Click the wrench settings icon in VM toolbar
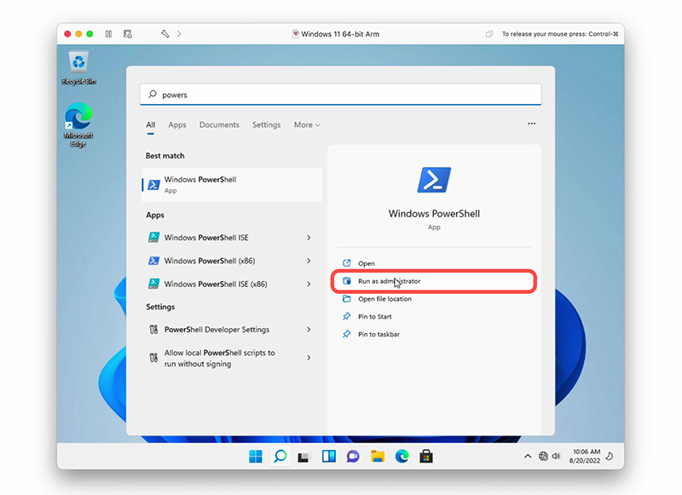This screenshot has width=682, height=495. point(165,34)
